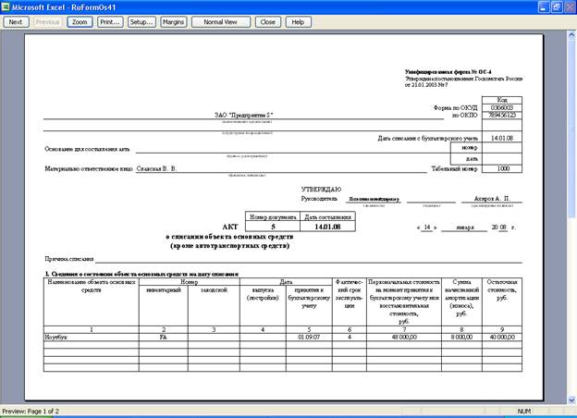Minimize the Excel window
The width and height of the screenshot is (577, 418).
point(544,7)
